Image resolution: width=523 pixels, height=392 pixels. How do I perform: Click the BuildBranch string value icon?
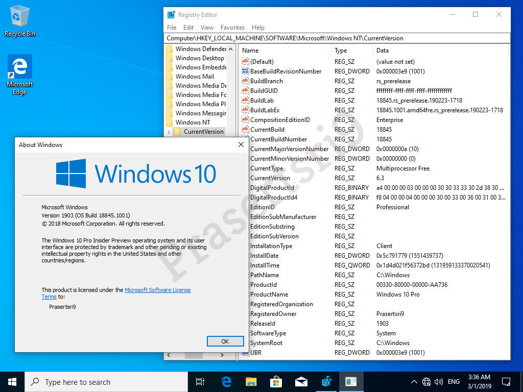point(245,81)
